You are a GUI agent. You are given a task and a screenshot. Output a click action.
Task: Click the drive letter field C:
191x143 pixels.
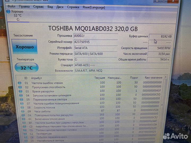pos(95,60)
